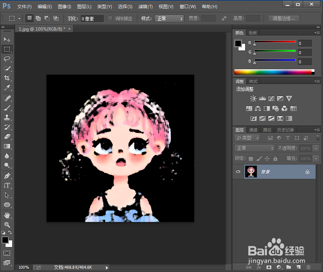Toggle New Selection mode button
323x272 pixels.
click(30, 18)
